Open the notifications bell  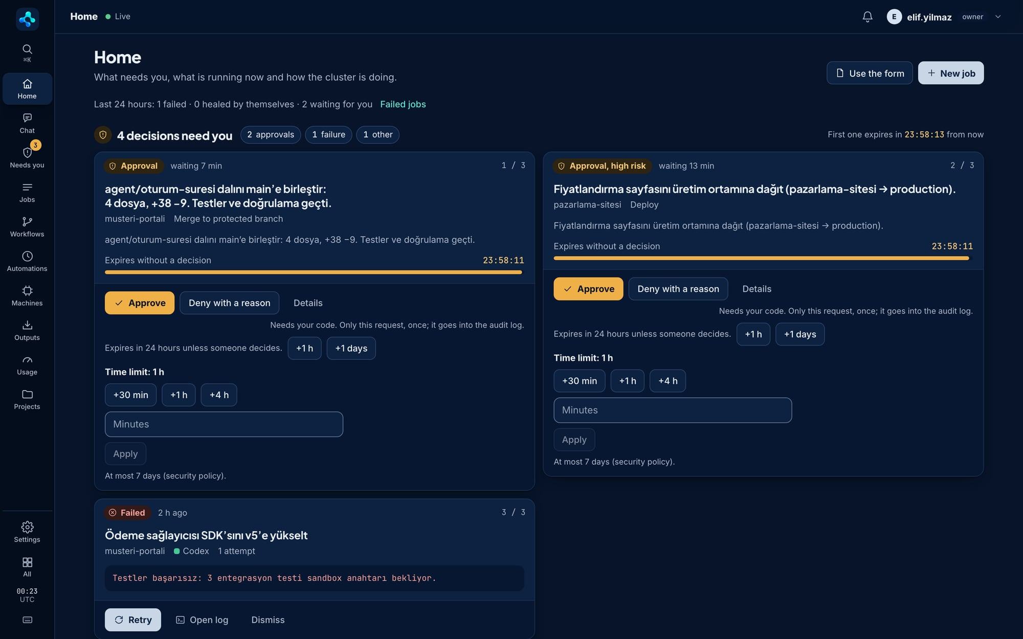point(868,17)
